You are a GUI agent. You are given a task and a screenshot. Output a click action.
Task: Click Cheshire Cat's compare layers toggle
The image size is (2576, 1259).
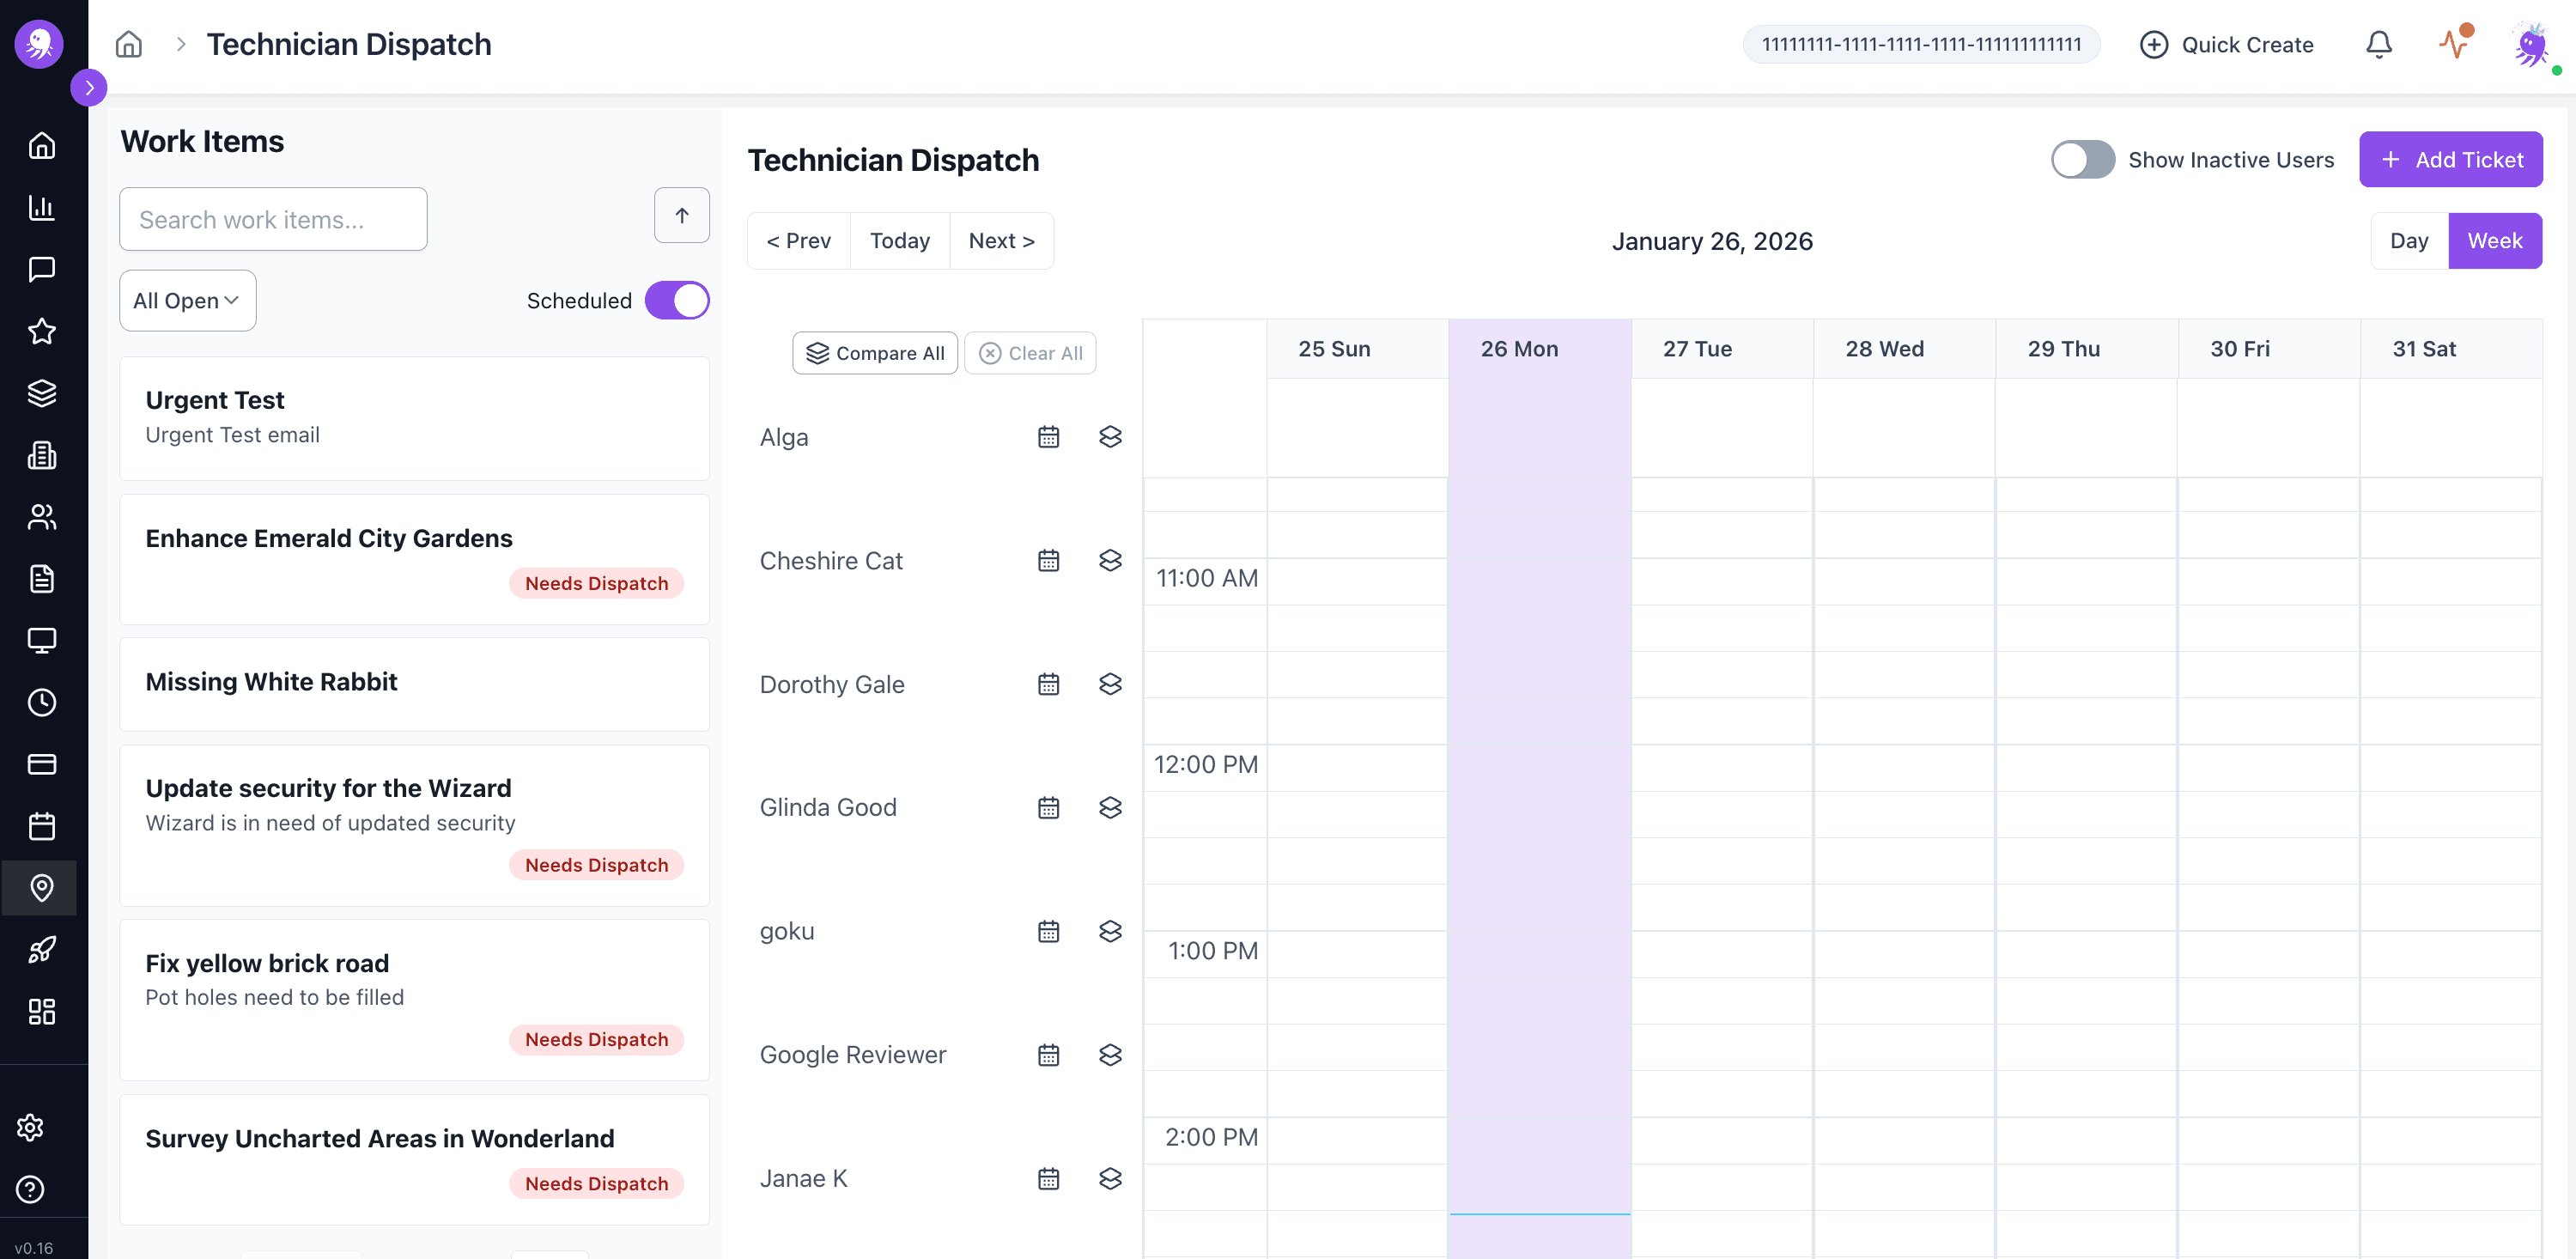[x=1110, y=560]
